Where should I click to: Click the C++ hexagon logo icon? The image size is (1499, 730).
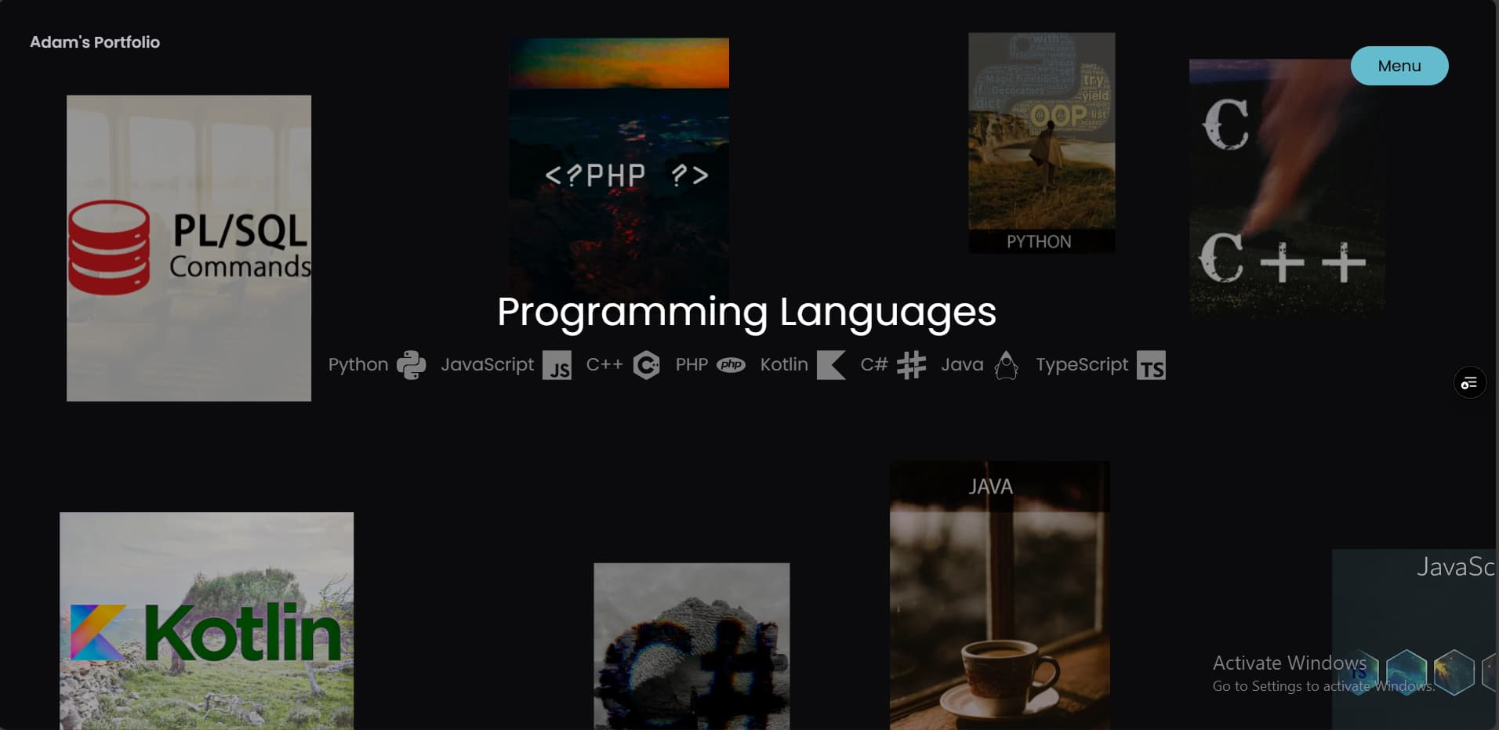coord(646,365)
